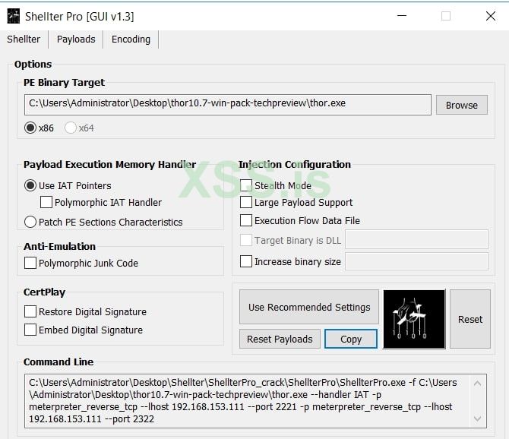Click the CertPlay heading
This screenshot has height=439, width=509.
pos(45,292)
